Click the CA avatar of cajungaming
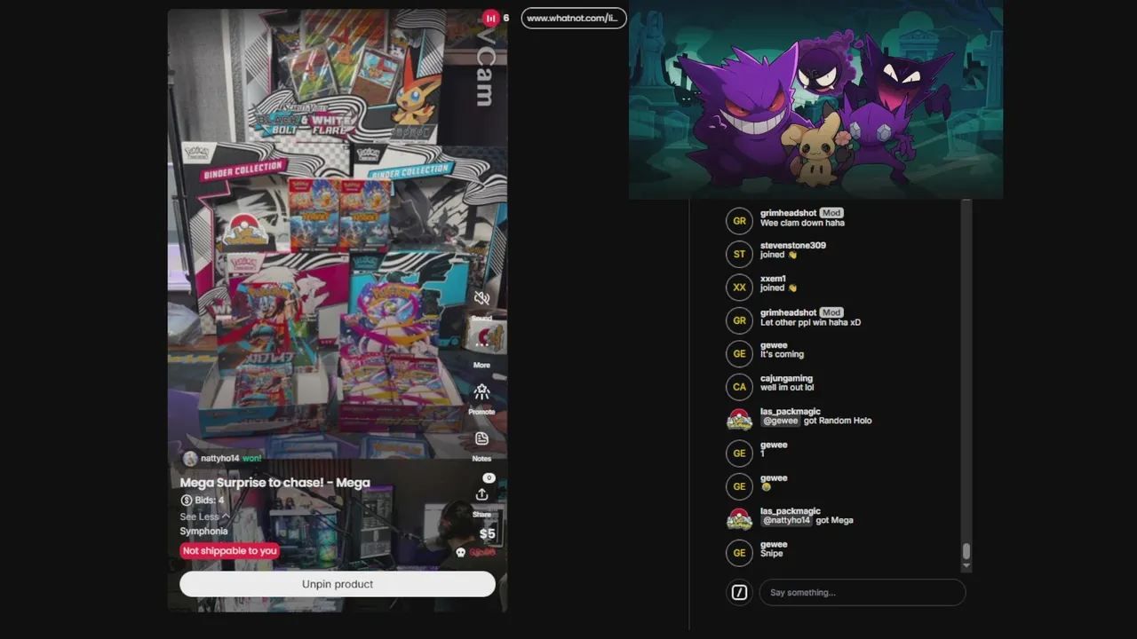Screen dimensions: 1137x639 click(x=739, y=387)
